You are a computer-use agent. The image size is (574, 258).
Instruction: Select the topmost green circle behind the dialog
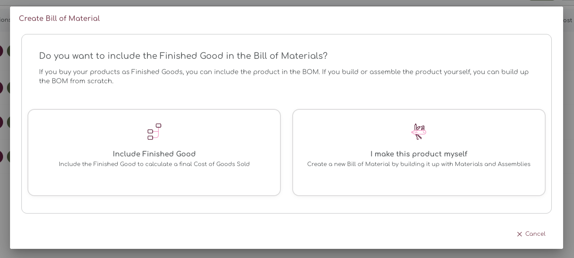(8, 51)
